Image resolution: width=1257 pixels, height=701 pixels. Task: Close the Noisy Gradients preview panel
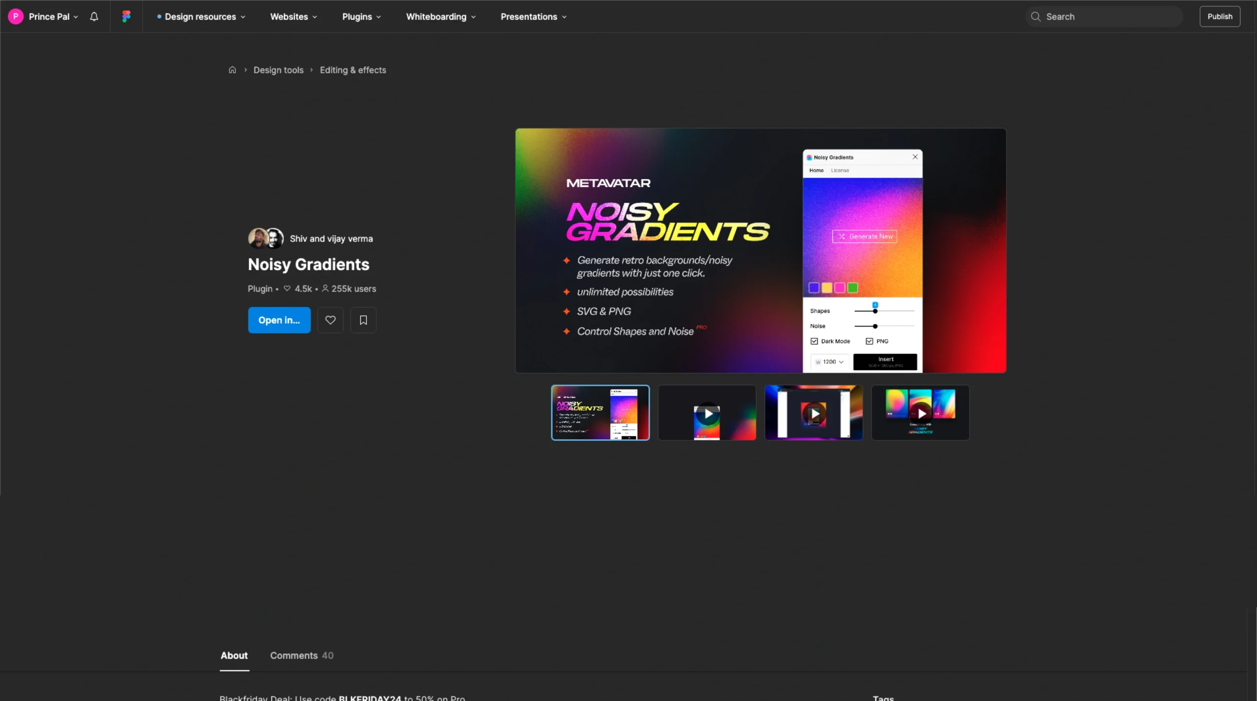coord(915,157)
